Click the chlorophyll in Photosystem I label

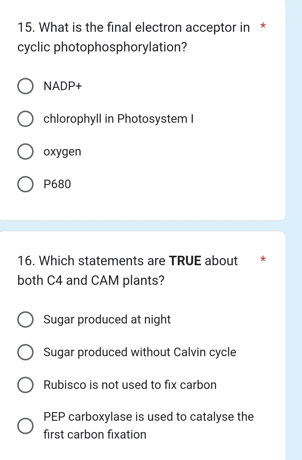(119, 119)
